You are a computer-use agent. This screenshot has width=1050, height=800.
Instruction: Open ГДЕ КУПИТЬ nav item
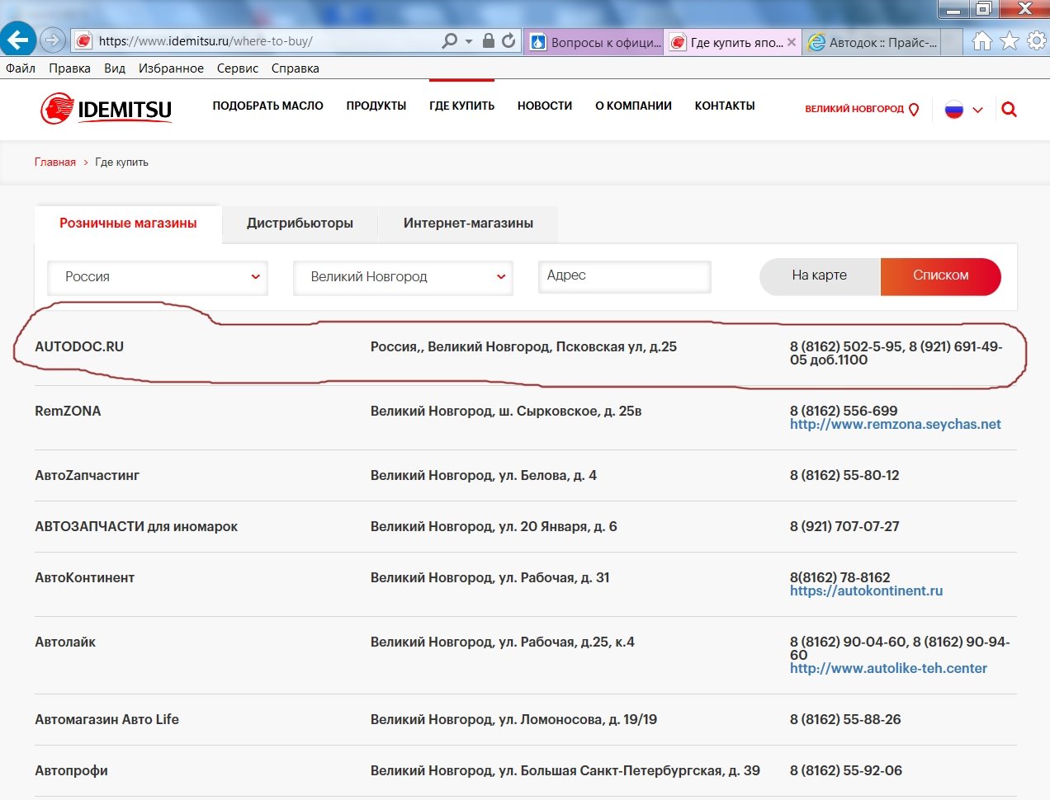point(461,106)
